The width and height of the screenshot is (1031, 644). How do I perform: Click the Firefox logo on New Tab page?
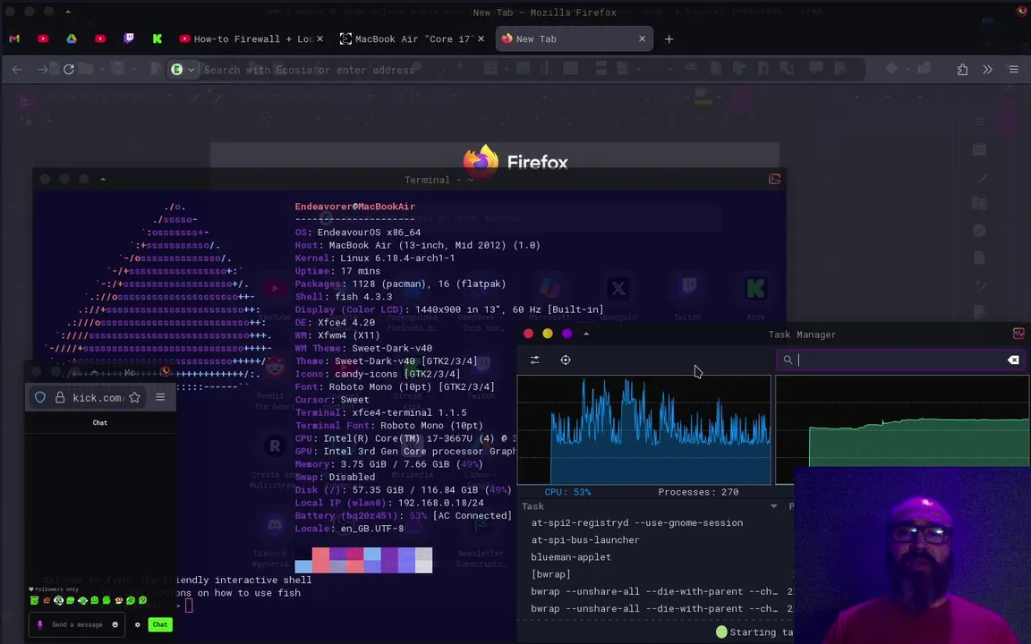click(x=515, y=161)
